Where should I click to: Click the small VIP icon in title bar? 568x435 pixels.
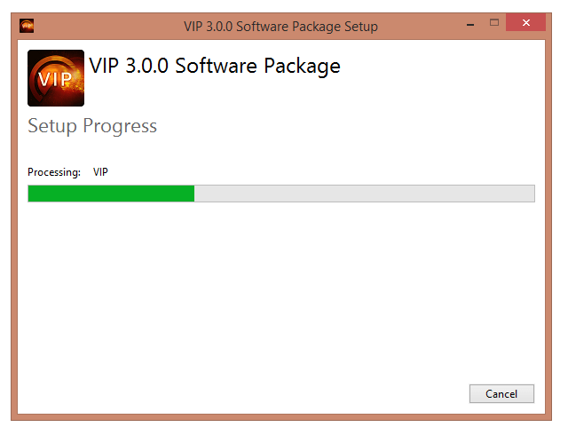pyautogui.click(x=27, y=26)
